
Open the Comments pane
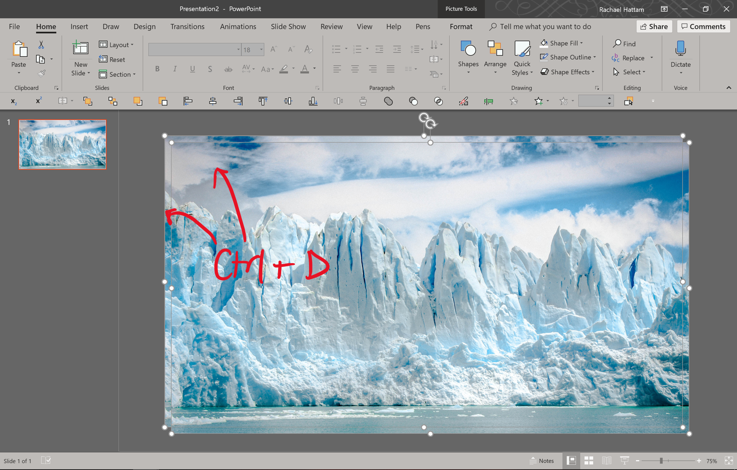pos(703,26)
